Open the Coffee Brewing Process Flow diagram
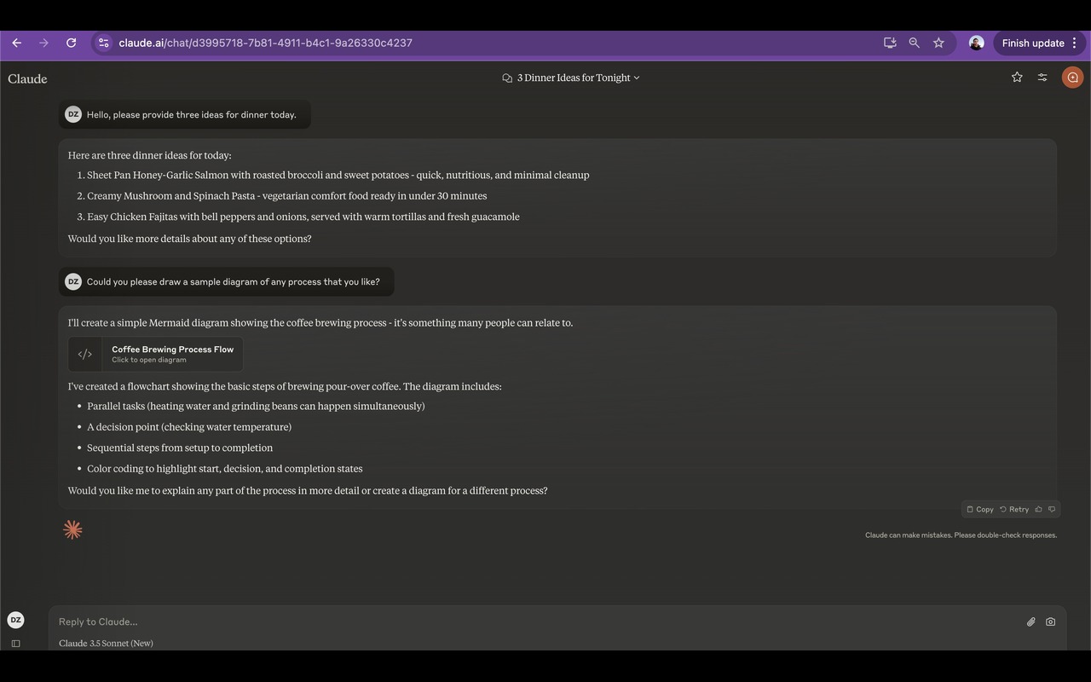 pos(155,354)
